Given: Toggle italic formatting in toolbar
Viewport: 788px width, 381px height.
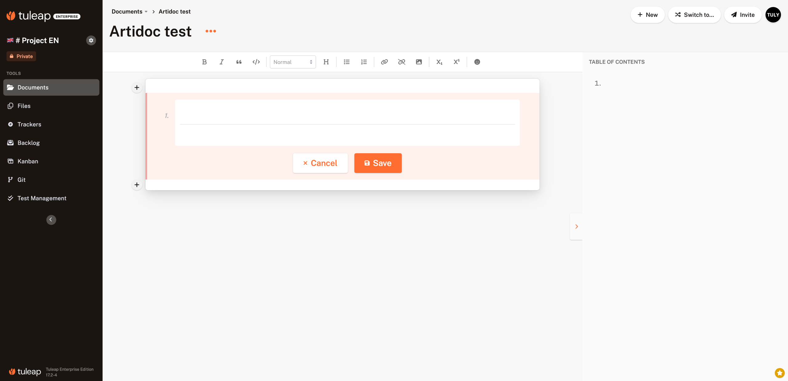Looking at the screenshot, I should coord(222,62).
